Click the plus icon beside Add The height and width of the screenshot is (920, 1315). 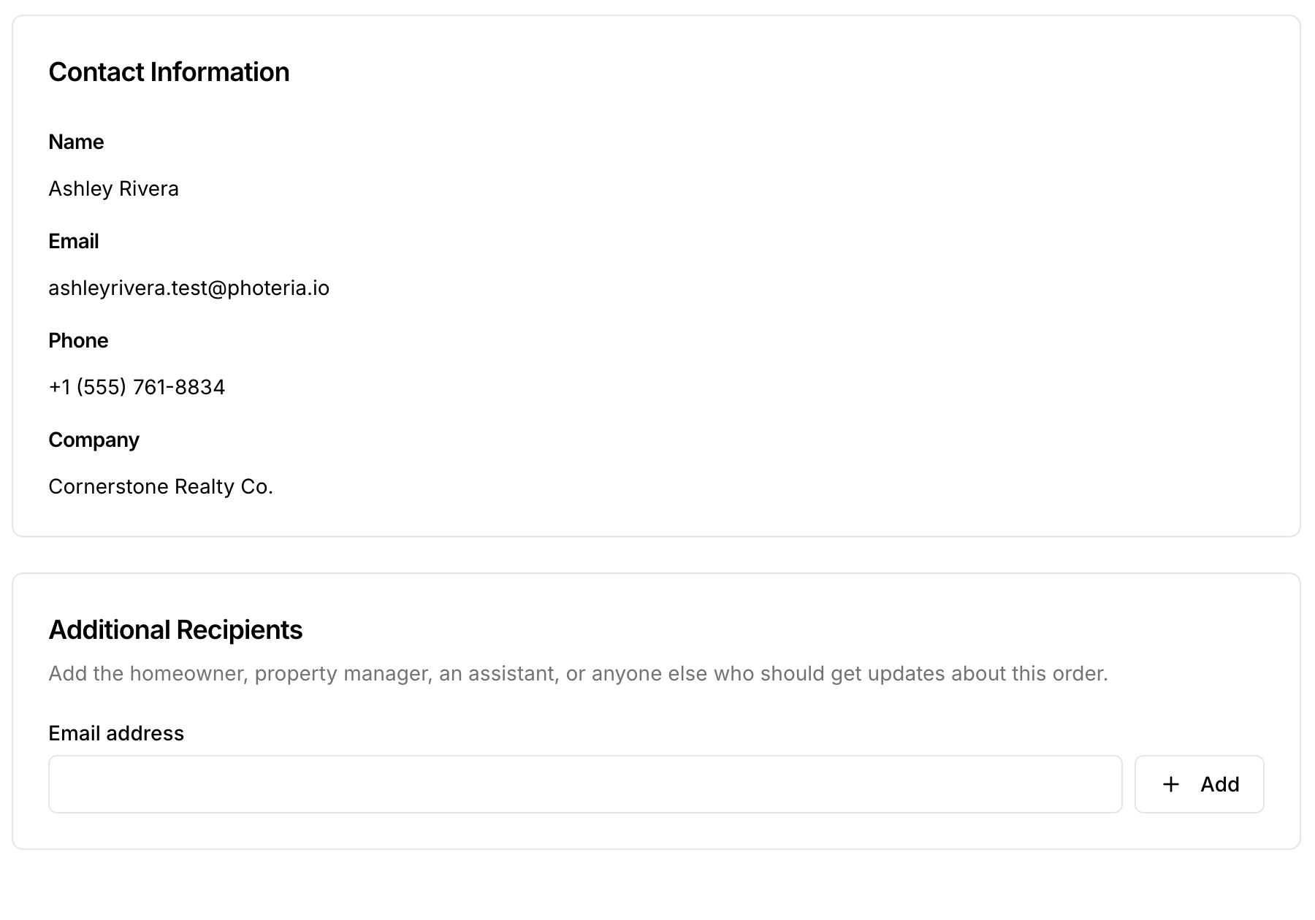(1170, 784)
